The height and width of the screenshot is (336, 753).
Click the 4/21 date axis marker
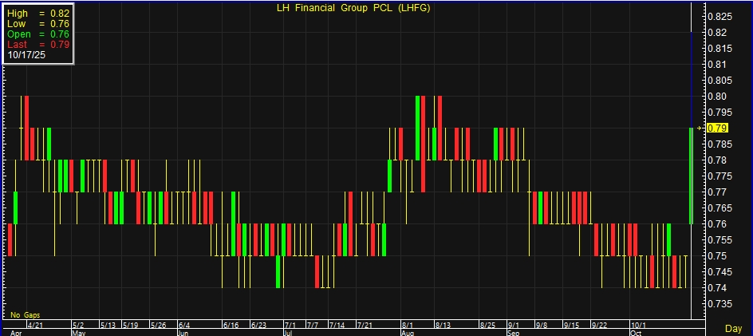point(35,326)
